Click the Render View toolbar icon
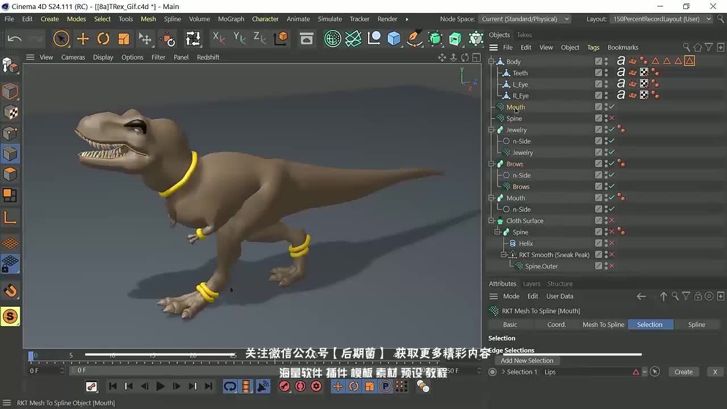This screenshot has width=727, height=409. (306, 39)
